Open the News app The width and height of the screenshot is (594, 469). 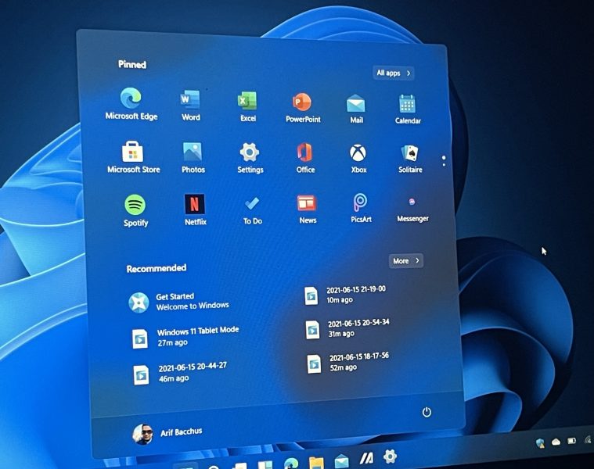coord(308,209)
